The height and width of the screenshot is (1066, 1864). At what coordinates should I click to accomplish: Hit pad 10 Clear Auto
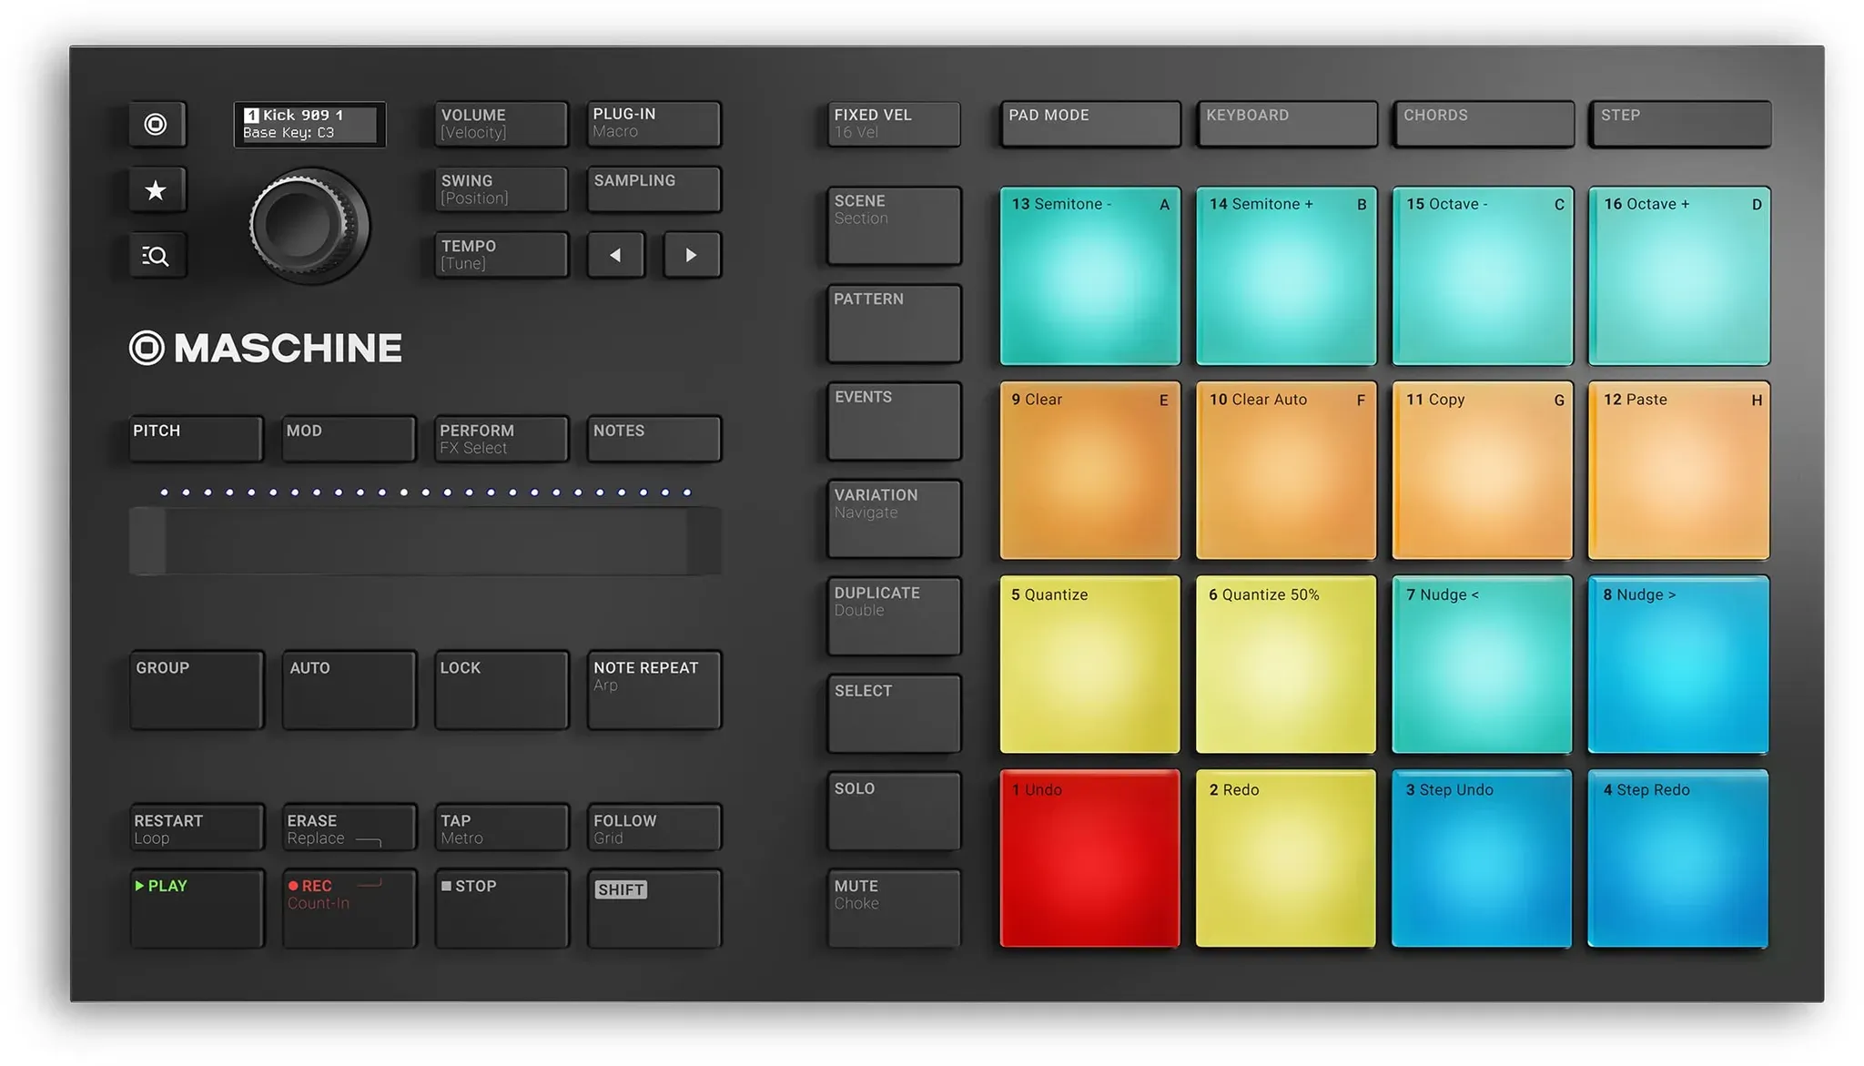(x=1286, y=471)
